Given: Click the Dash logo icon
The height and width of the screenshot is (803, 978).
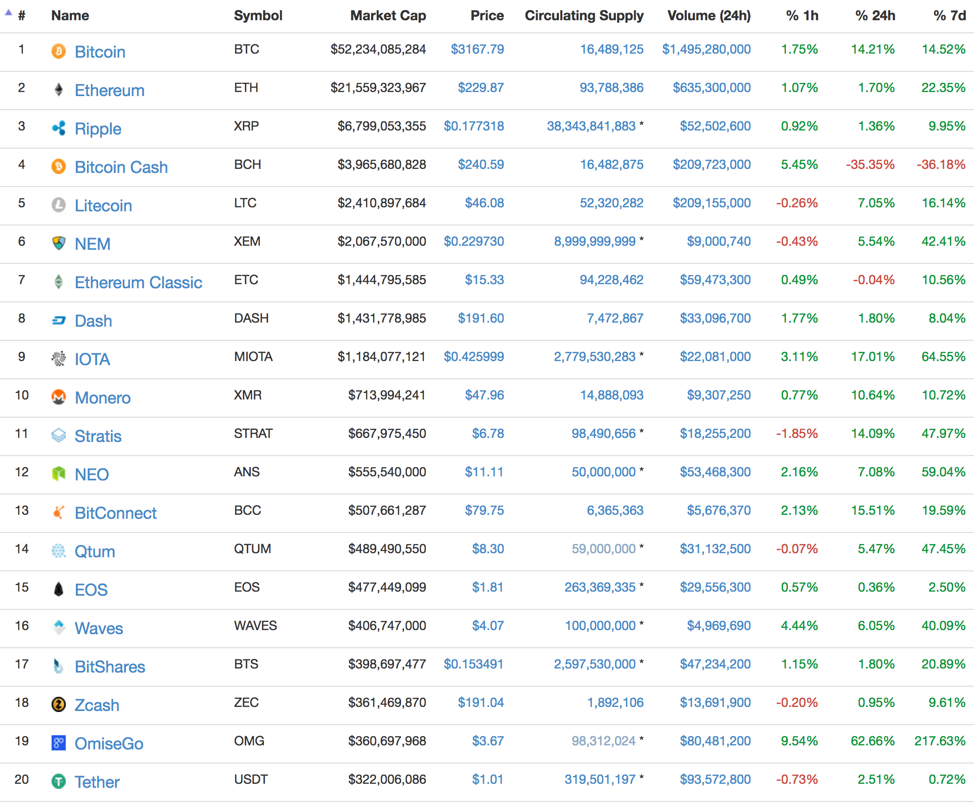Looking at the screenshot, I should [x=59, y=320].
